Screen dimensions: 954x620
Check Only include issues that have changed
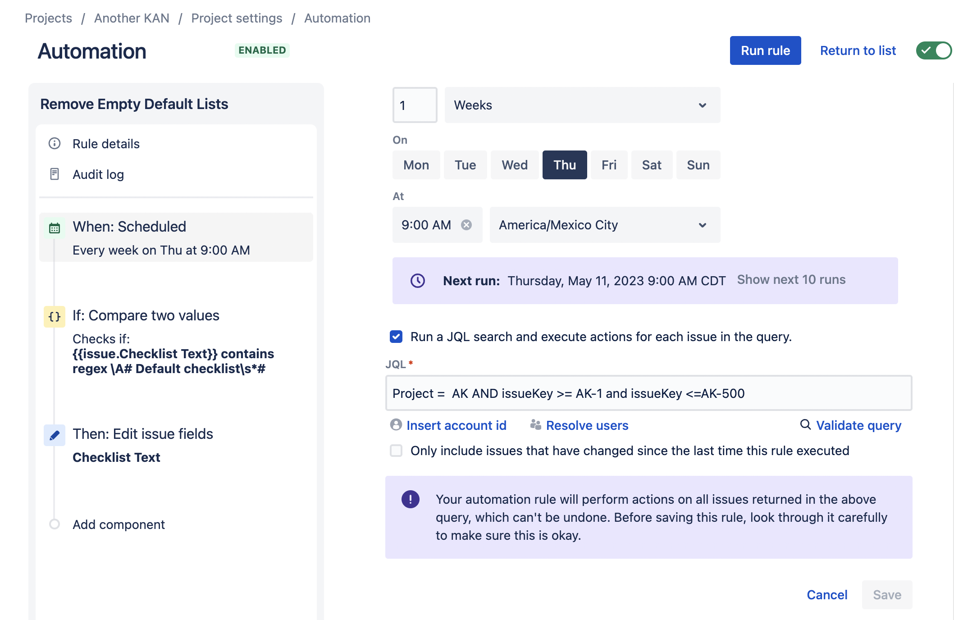396,451
